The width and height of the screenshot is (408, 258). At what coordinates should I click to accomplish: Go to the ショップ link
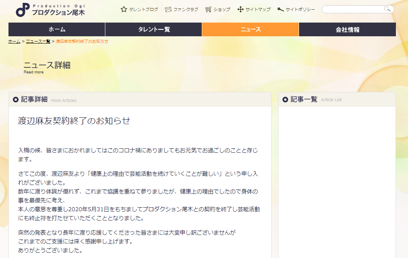pyautogui.click(x=222, y=10)
